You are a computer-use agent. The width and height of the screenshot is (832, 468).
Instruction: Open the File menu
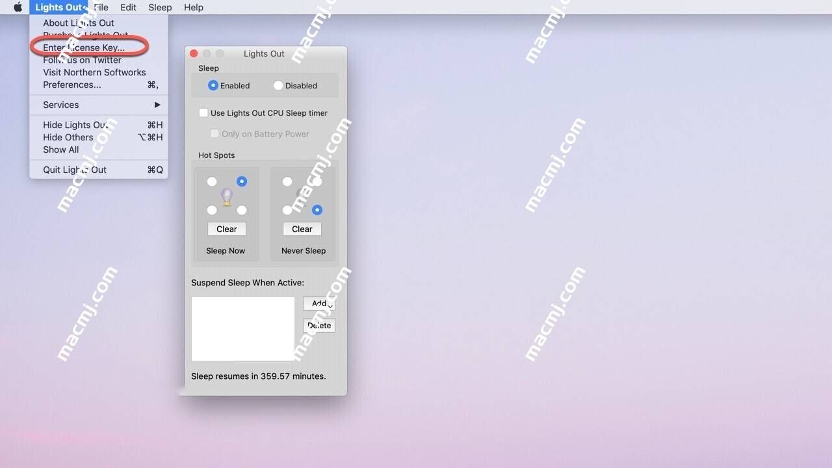coord(101,7)
